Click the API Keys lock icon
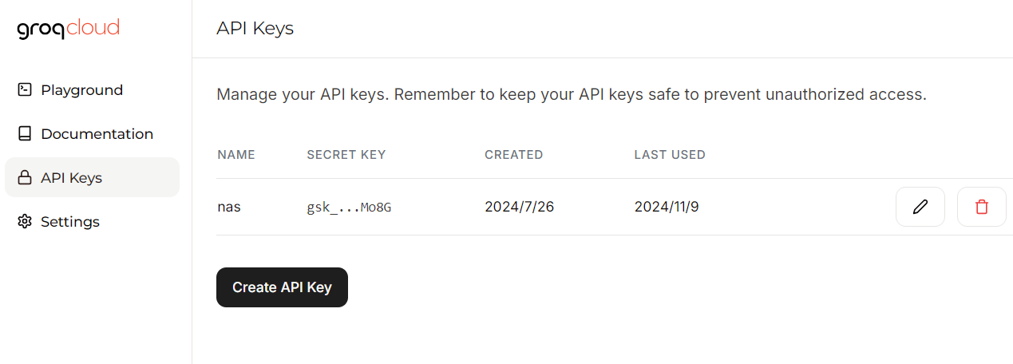 pos(25,178)
